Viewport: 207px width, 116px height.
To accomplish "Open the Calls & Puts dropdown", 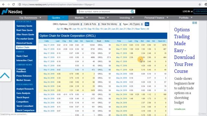I will (x=92, y=24).
